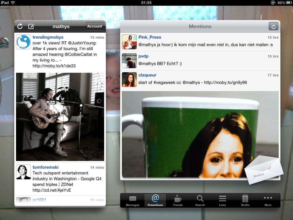Compose a new tweet
Viewport: 293px width, 220px height.
(x=31, y=26)
